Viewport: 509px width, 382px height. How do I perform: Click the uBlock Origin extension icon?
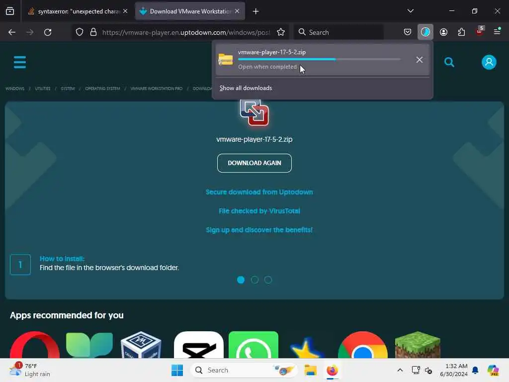[480, 31]
